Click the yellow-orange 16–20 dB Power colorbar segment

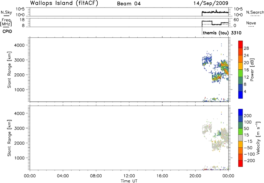click(x=241, y=66)
